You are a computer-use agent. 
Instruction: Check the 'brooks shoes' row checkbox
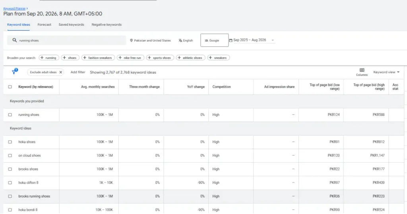pos(10,169)
